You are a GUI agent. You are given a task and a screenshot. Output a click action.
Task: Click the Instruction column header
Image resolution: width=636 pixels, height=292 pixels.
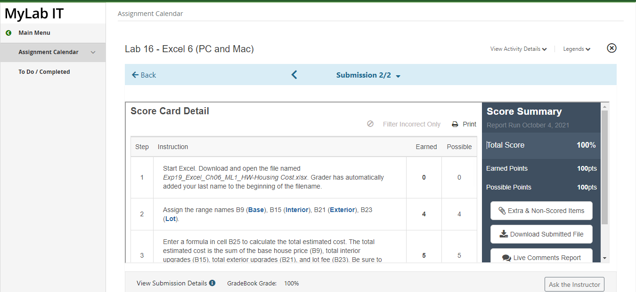pyautogui.click(x=173, y=147)
